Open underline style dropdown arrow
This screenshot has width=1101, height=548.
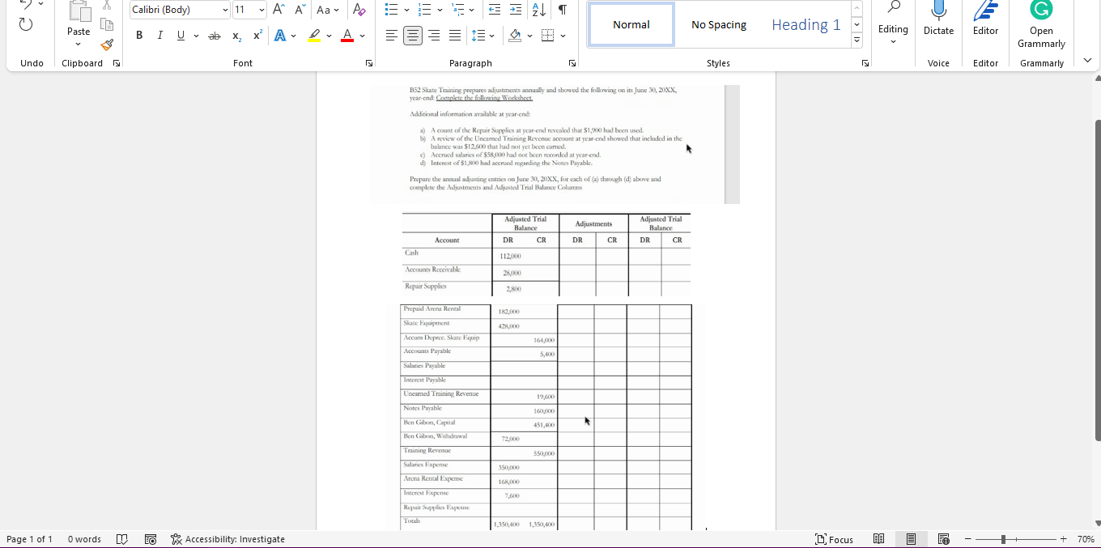[x=196, y=36]
